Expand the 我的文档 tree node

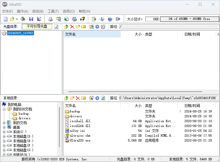point(4,123)
